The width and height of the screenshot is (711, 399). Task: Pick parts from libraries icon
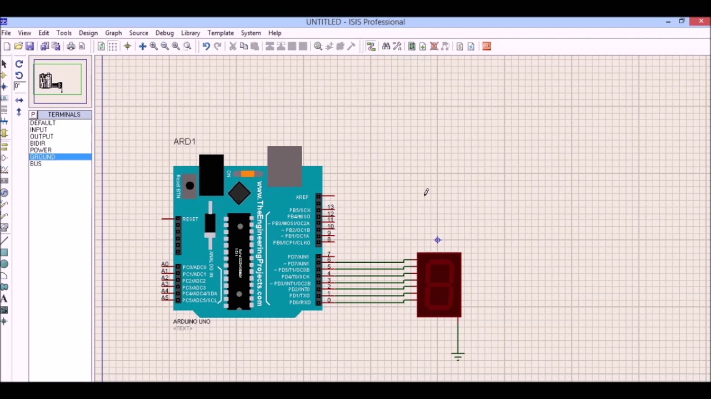(318, 47)
